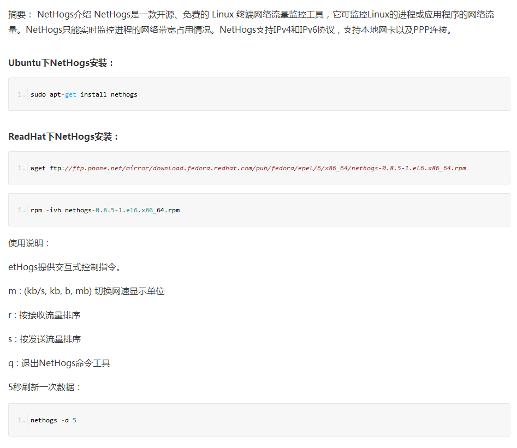Image resolution: width=517 pixels, height=448 pixels.
Task: Click line number 1 beside sudo apt-get
Action: coord(21,94)
